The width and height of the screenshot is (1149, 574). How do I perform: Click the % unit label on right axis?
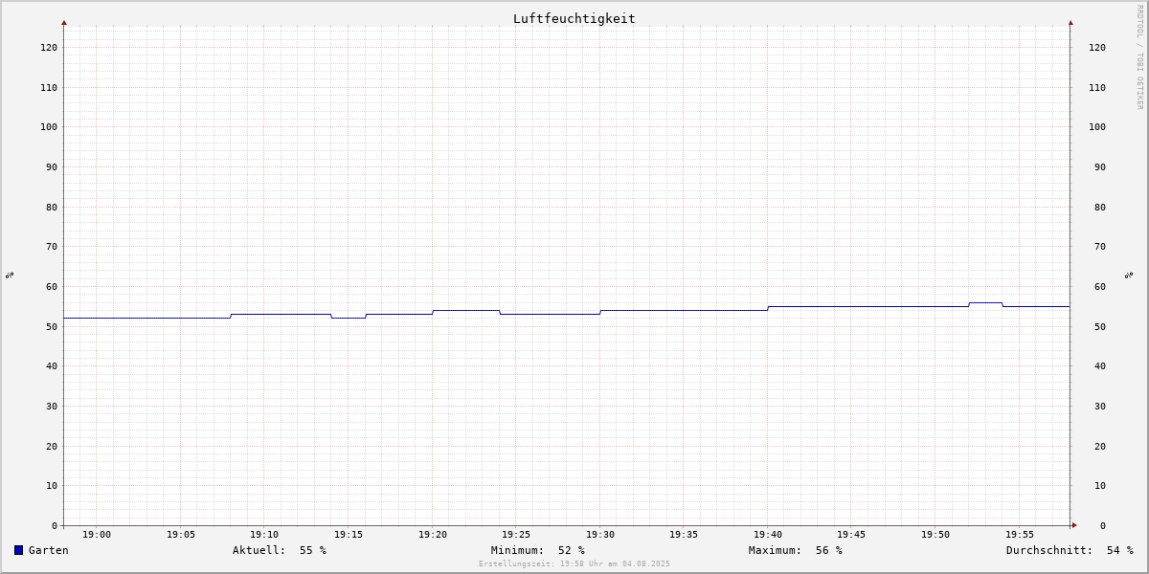[x=1130, y=275]
